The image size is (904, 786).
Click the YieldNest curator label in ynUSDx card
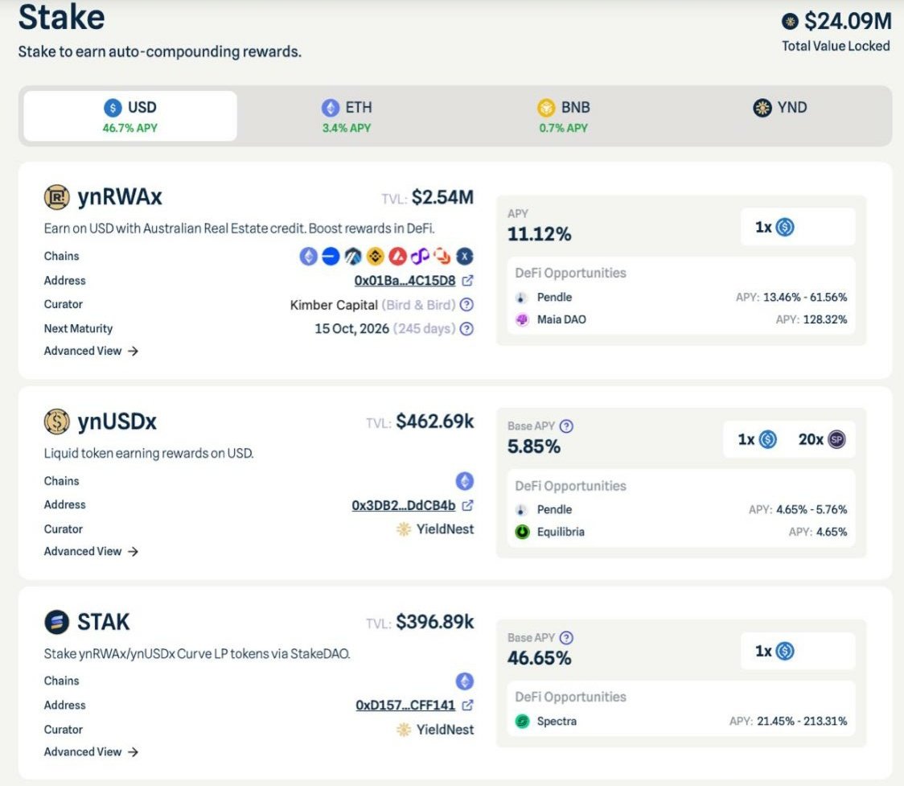click(435, 529)
